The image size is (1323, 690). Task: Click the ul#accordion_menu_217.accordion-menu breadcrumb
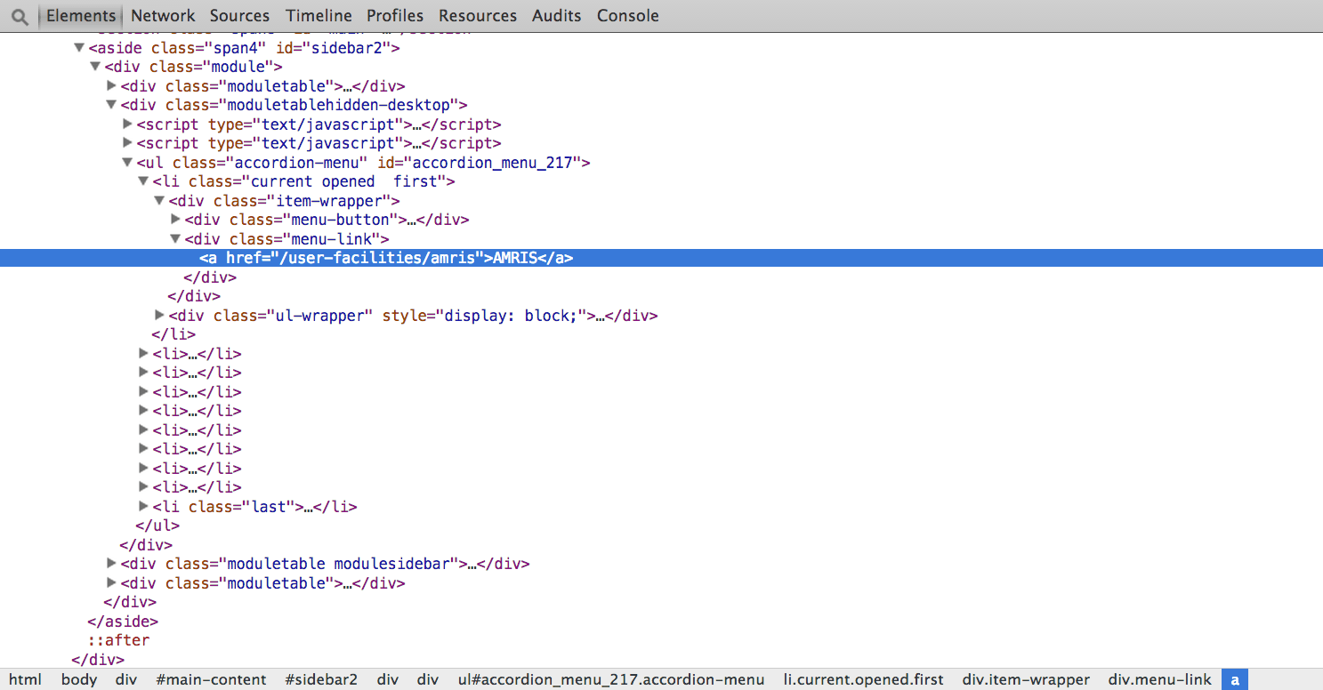point(611,679)
